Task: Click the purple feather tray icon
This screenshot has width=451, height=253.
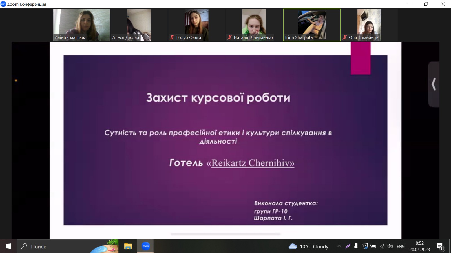Action: (348, 246)
